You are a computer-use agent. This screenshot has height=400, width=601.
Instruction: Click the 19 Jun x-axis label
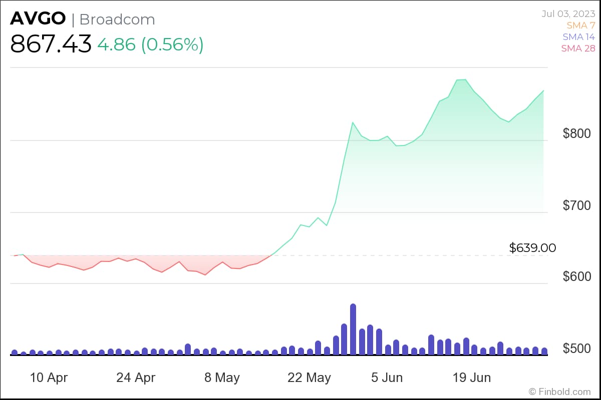473,377
